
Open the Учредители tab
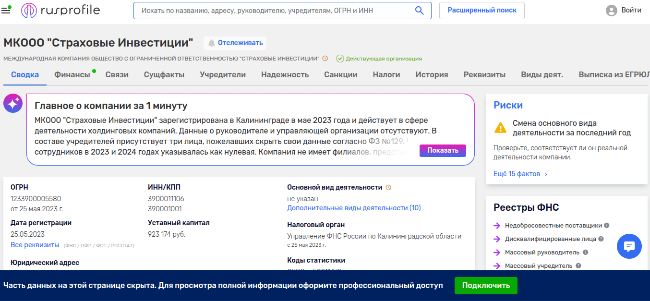(223, 75)
